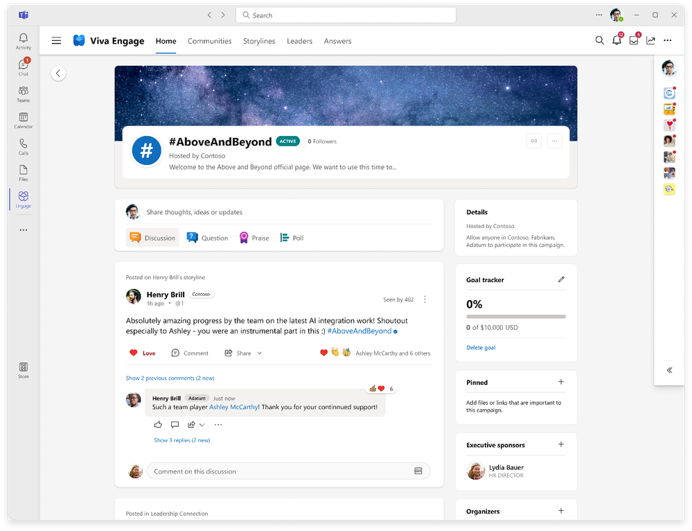Open profile avatar in Teams title bar
The height and width of the screenshot is (531, 692).
(616, 15)
